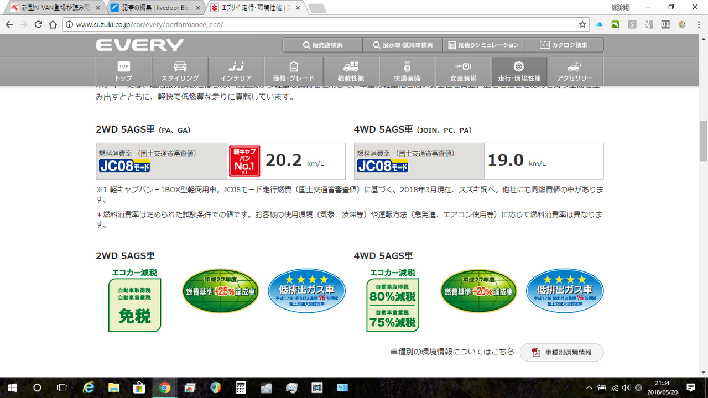Open the Wi-Fi network panel
This screenshot has height=398, width=708.
[x=614, y=388]
